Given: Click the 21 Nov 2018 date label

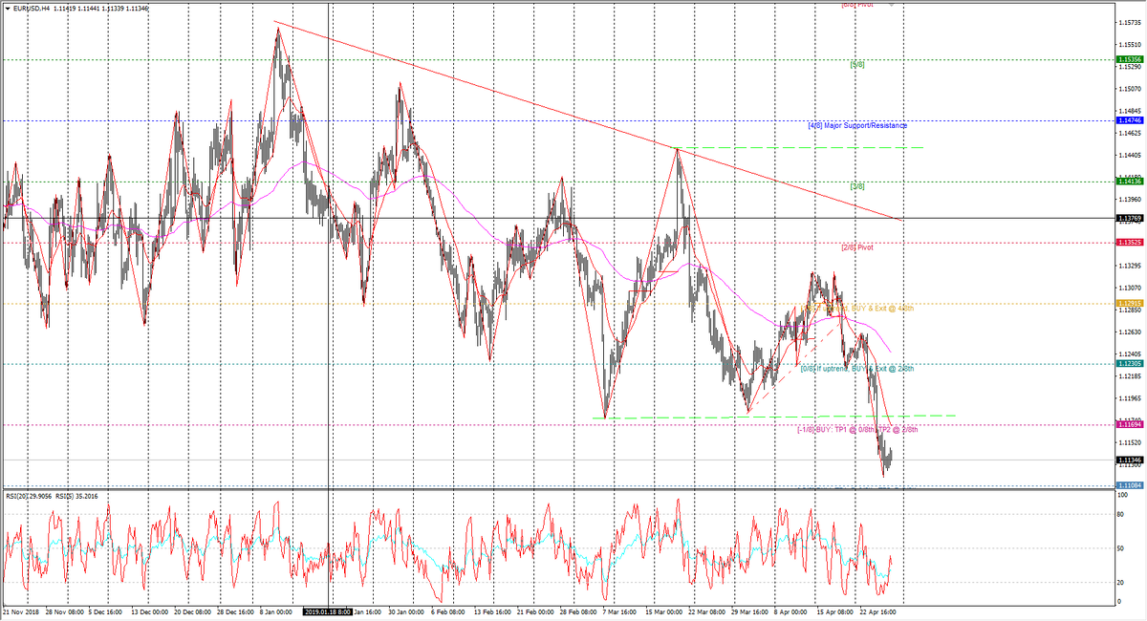Looking at the screenshot, I should 19,610.
